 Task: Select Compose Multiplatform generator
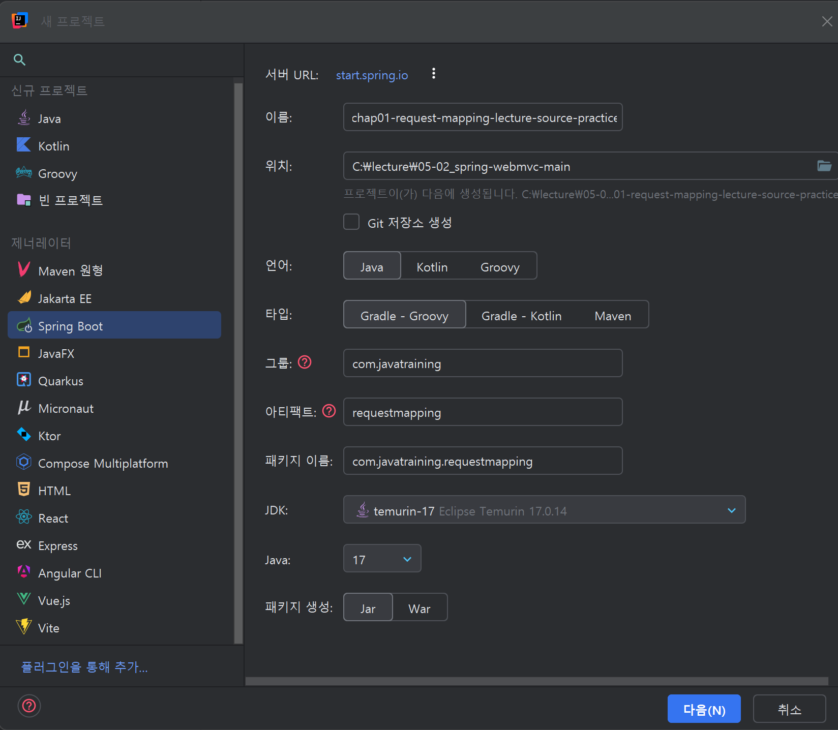pos(114,463)
